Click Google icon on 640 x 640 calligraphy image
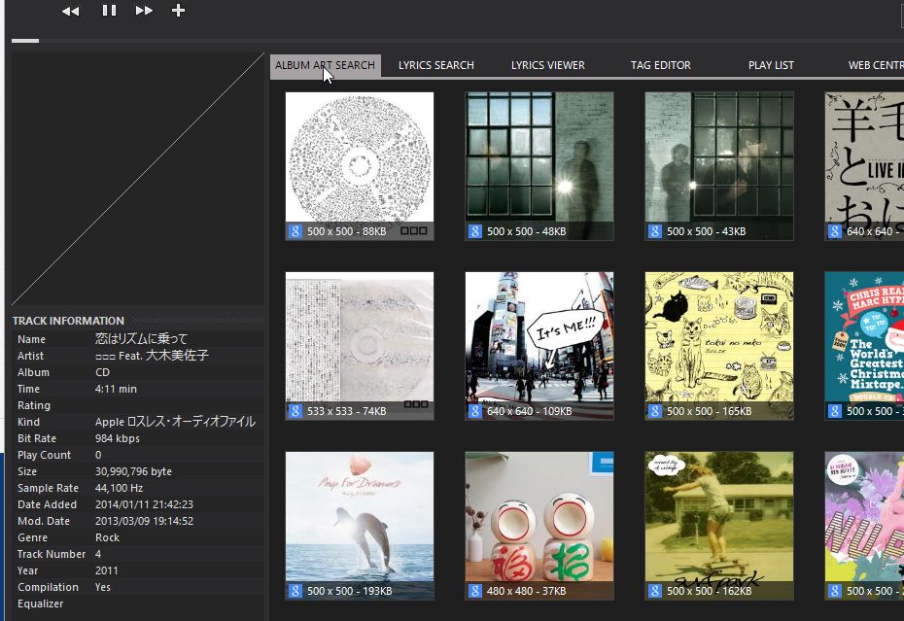 835,231
